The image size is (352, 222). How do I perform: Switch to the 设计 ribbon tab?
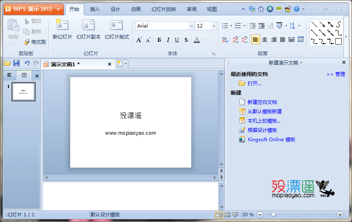pos(115,9)
